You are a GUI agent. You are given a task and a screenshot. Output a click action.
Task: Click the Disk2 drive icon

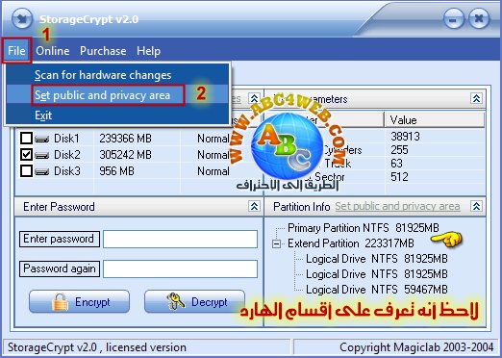tap(42, 156)
